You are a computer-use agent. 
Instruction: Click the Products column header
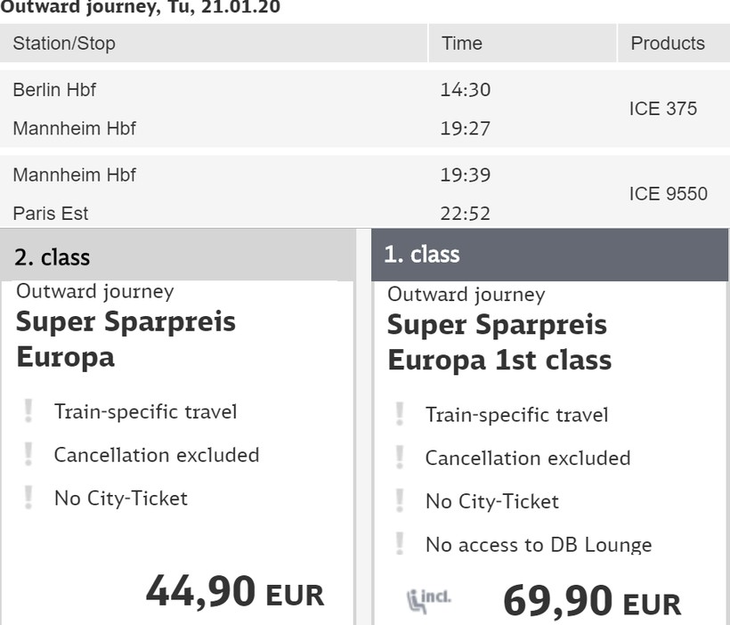(x=667, y=44)
